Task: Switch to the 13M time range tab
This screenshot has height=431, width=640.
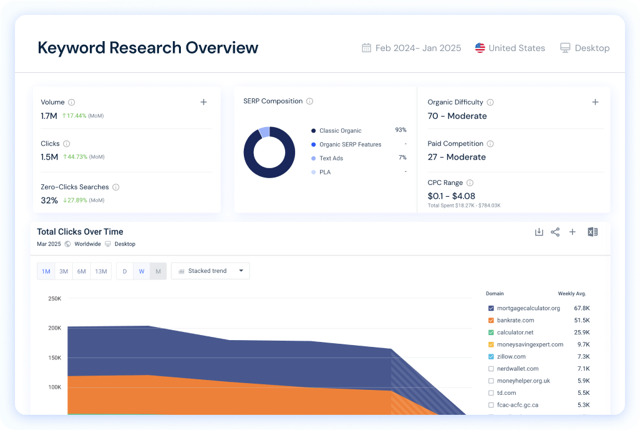Action: (100, 270)
